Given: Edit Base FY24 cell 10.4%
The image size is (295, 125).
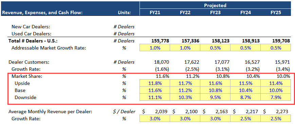Looking at the screenshot, I should tap(245, 90).
